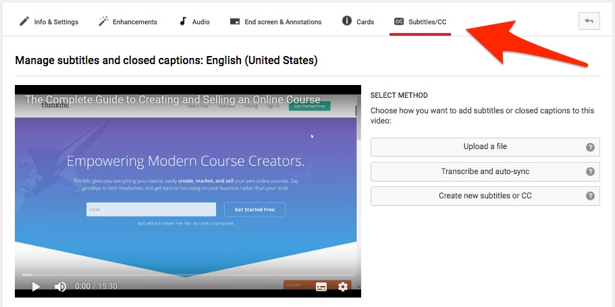Select the Subtitles/CC tab
The height and width of the screenshot is (307, 615).
click(420, 22)
